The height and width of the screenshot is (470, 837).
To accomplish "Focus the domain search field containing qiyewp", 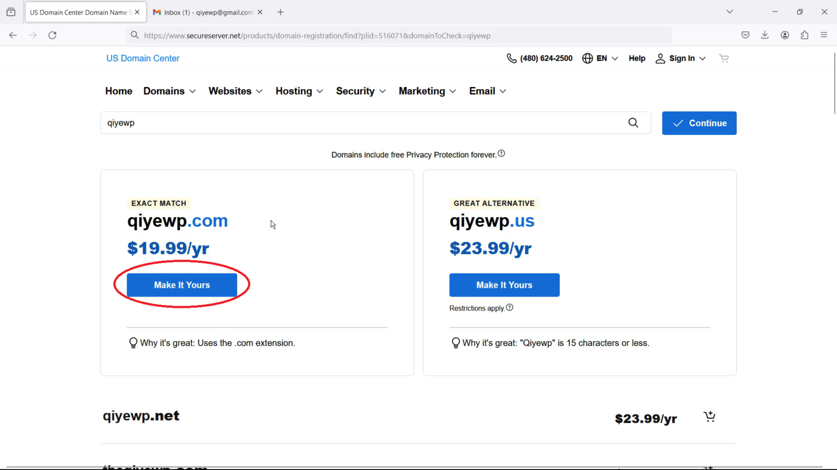I will point(360,123).
